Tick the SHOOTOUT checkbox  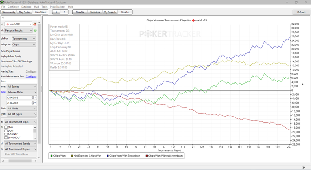tap(6, 138)
